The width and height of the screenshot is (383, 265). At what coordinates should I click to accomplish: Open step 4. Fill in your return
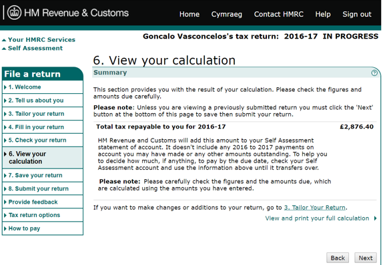43,127
